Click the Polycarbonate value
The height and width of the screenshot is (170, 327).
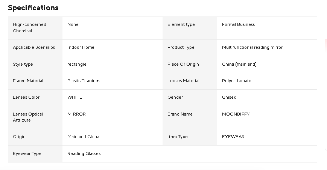236,81
